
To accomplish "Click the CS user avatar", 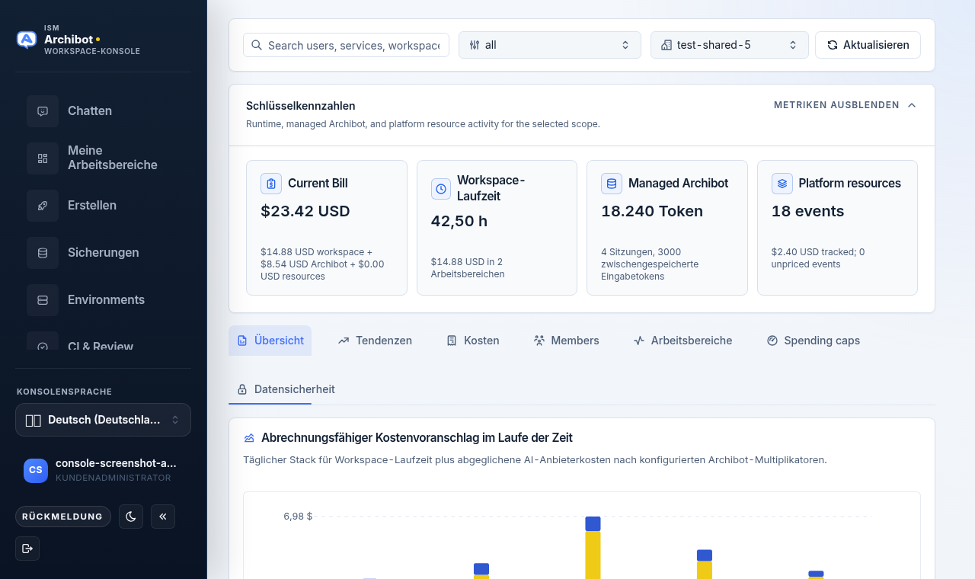I will point(36,470).
